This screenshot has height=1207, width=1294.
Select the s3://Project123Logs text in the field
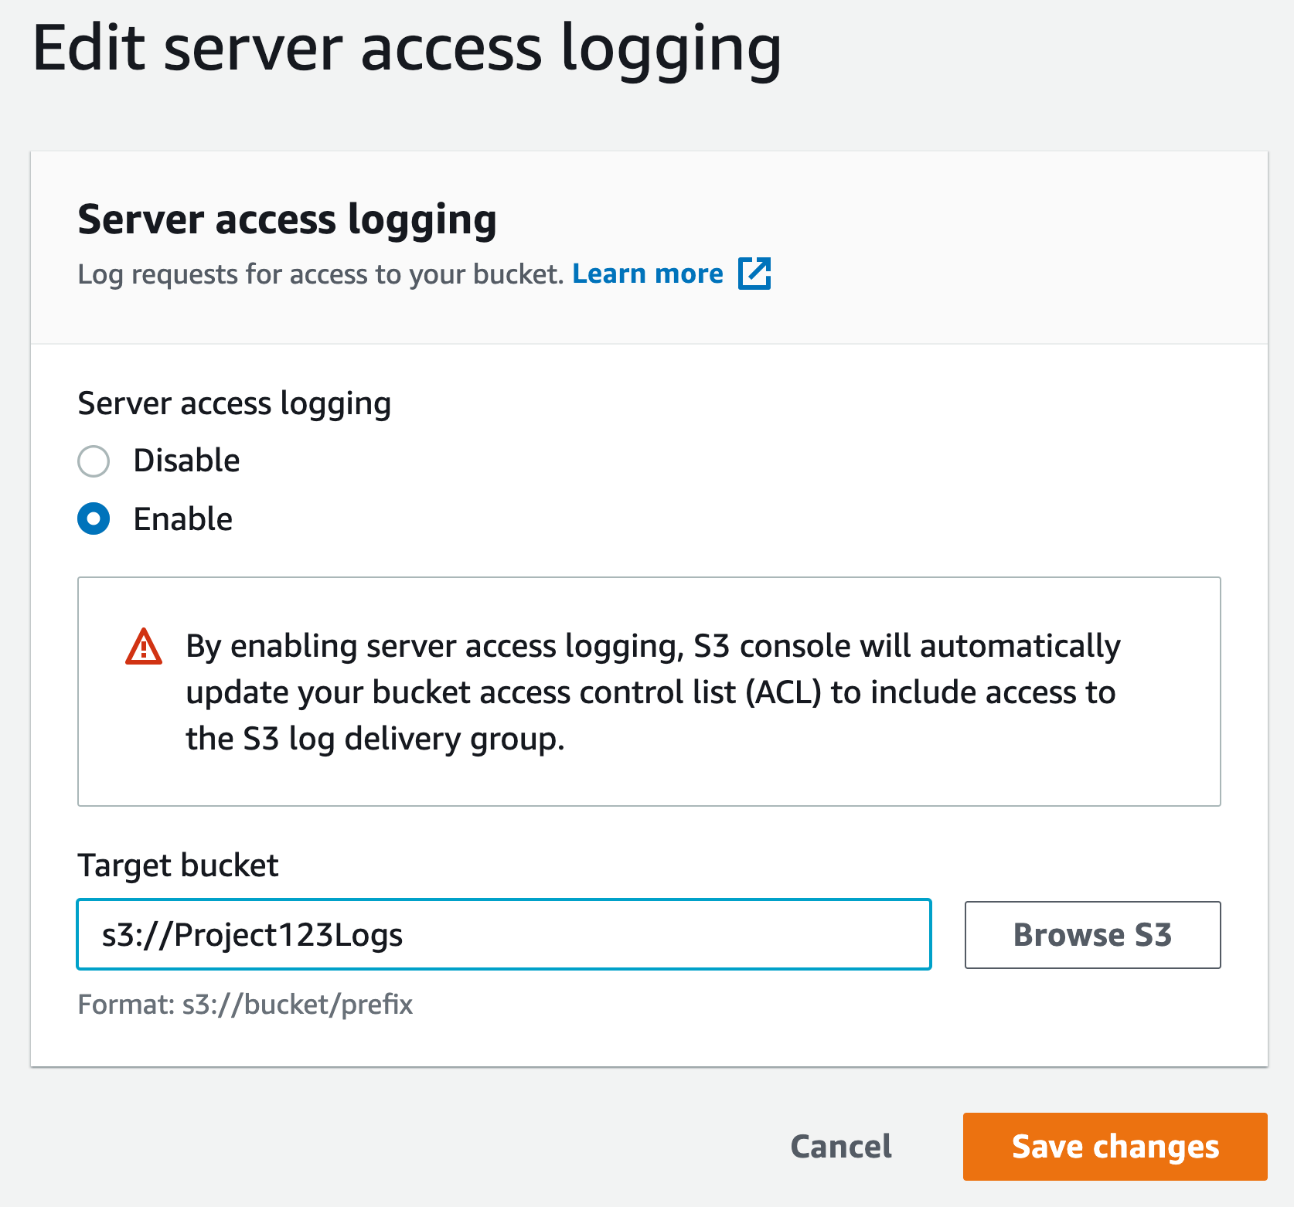coord(254,934)
